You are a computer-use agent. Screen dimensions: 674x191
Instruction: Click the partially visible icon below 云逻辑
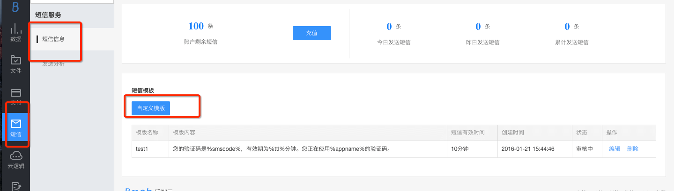tap(16, 186)
